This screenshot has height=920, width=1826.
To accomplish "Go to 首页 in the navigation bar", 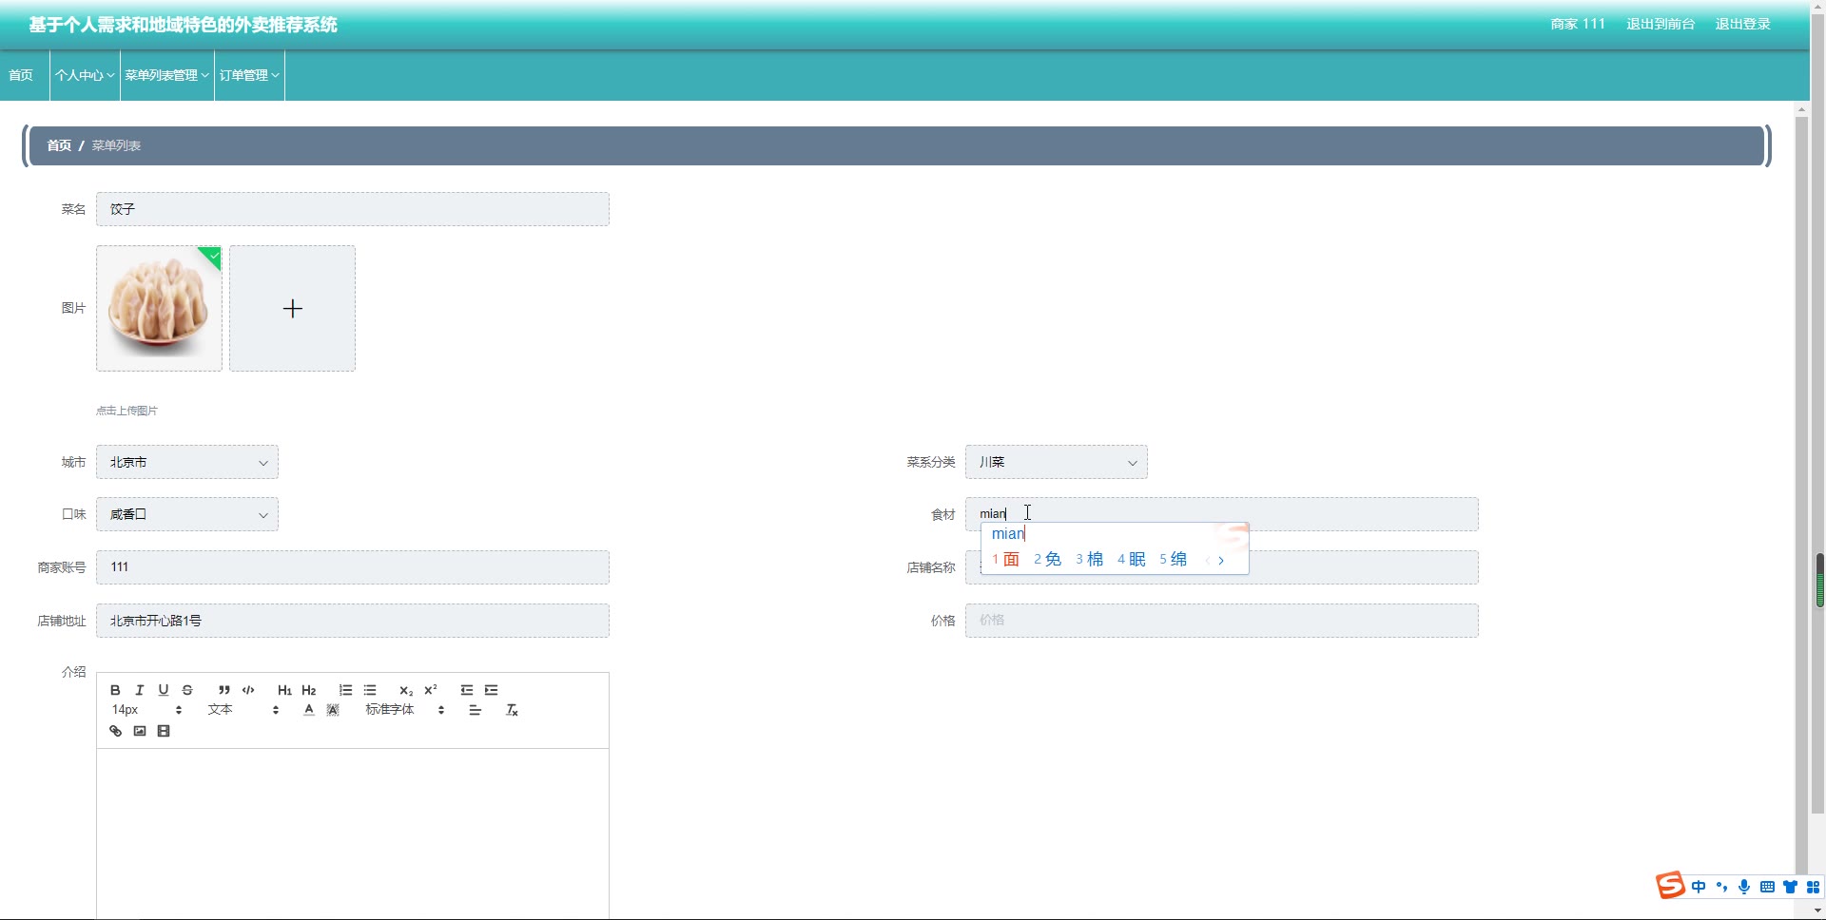I will [x=21, y=75].
